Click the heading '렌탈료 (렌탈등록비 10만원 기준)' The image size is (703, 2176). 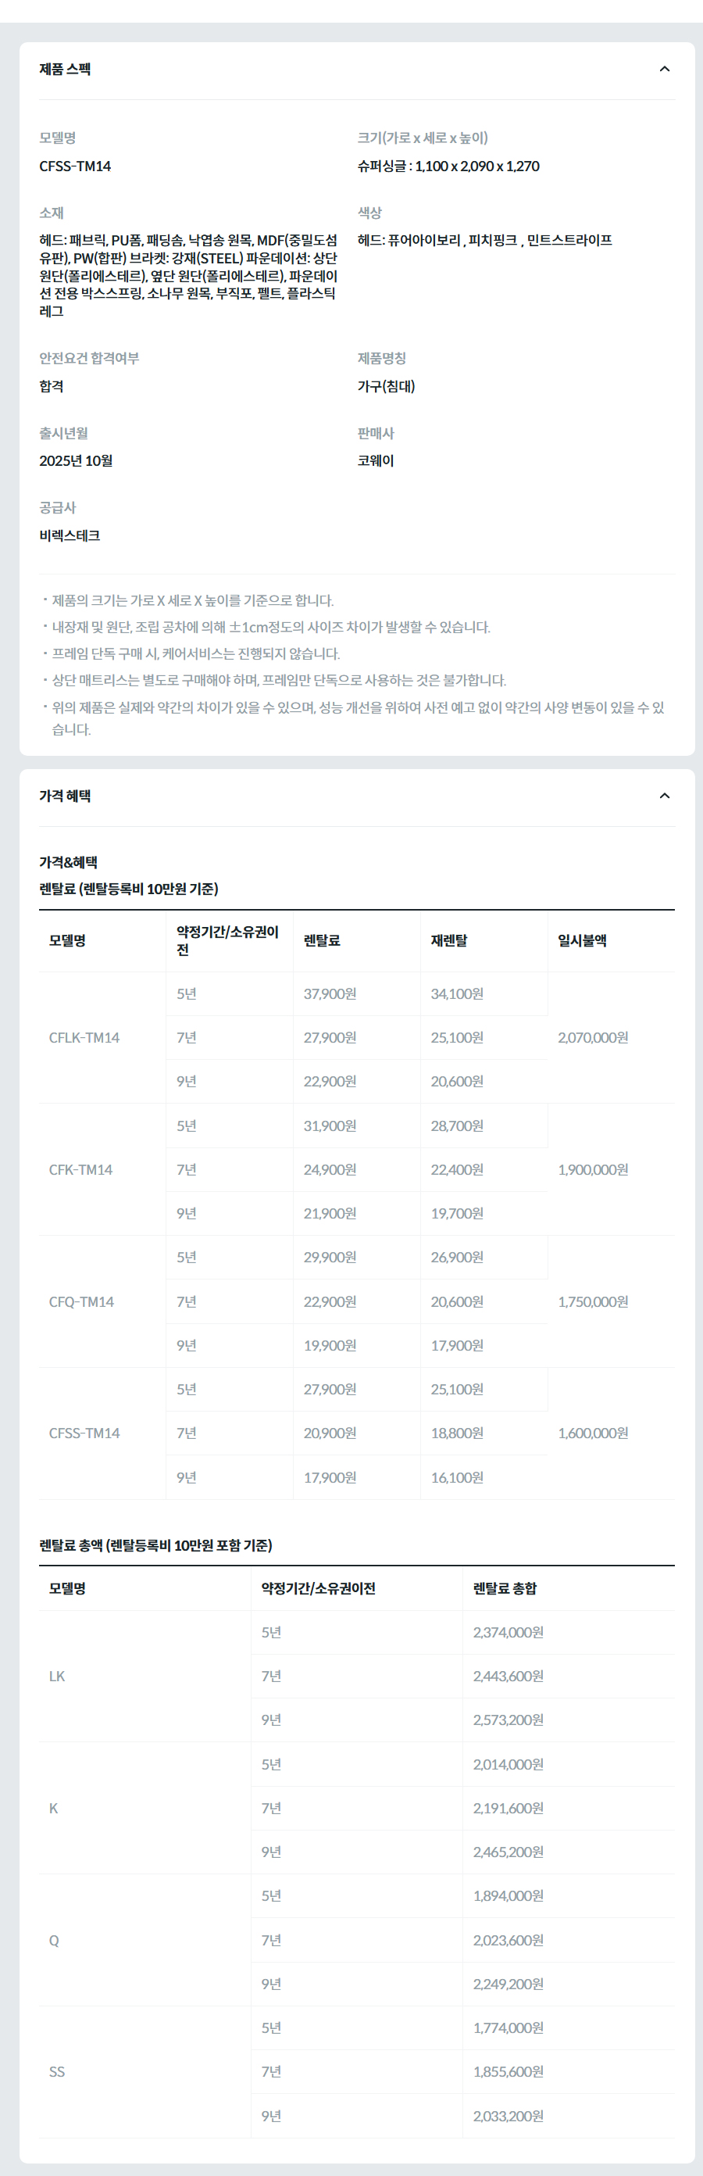[128, 889]
